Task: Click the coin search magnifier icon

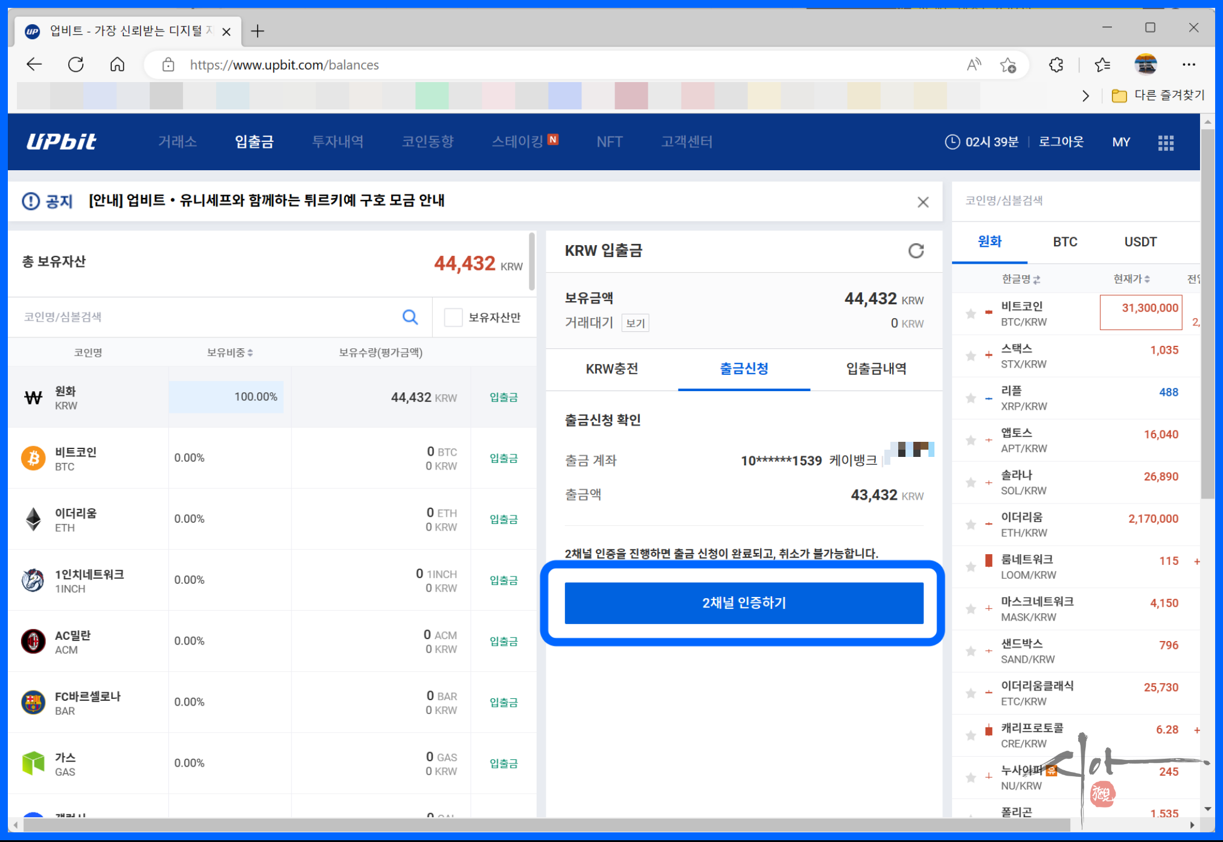Action: [x=410, y=317]
